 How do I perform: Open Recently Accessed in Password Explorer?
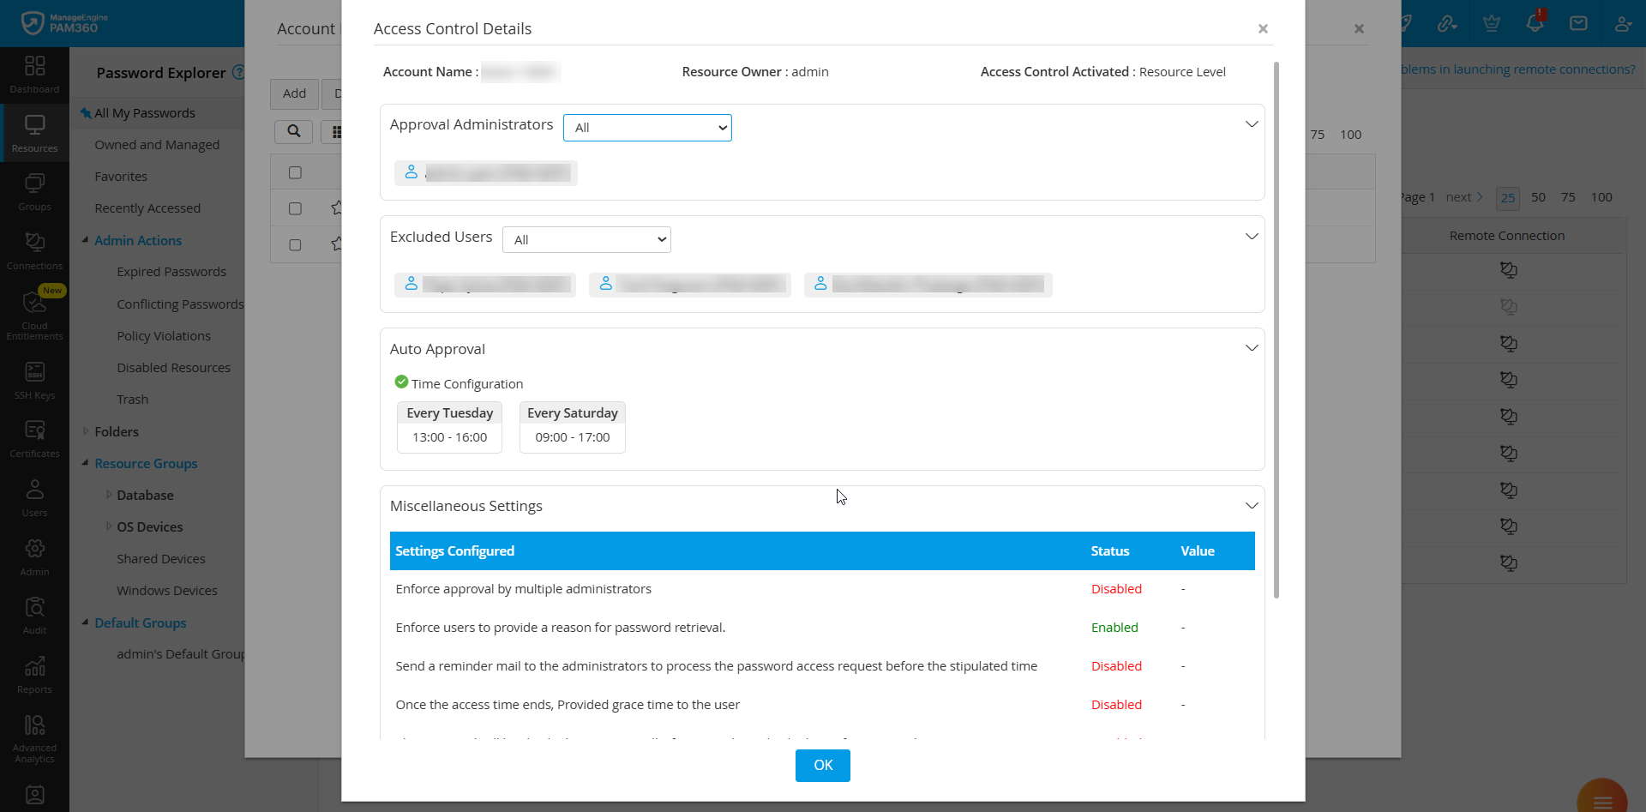[147, 208]
